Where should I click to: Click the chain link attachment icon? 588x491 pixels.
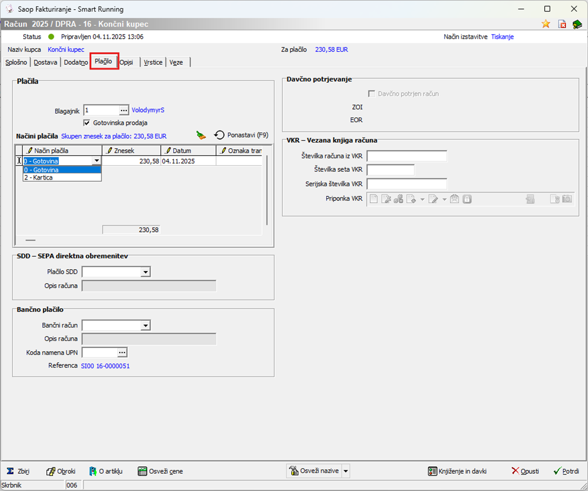(x=398, y=199)
